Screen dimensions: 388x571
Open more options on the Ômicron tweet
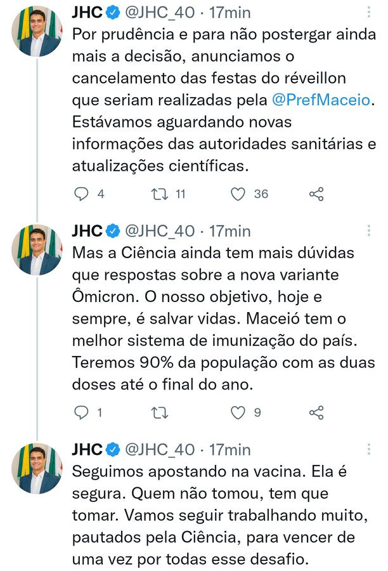click(x=370, y=230)
